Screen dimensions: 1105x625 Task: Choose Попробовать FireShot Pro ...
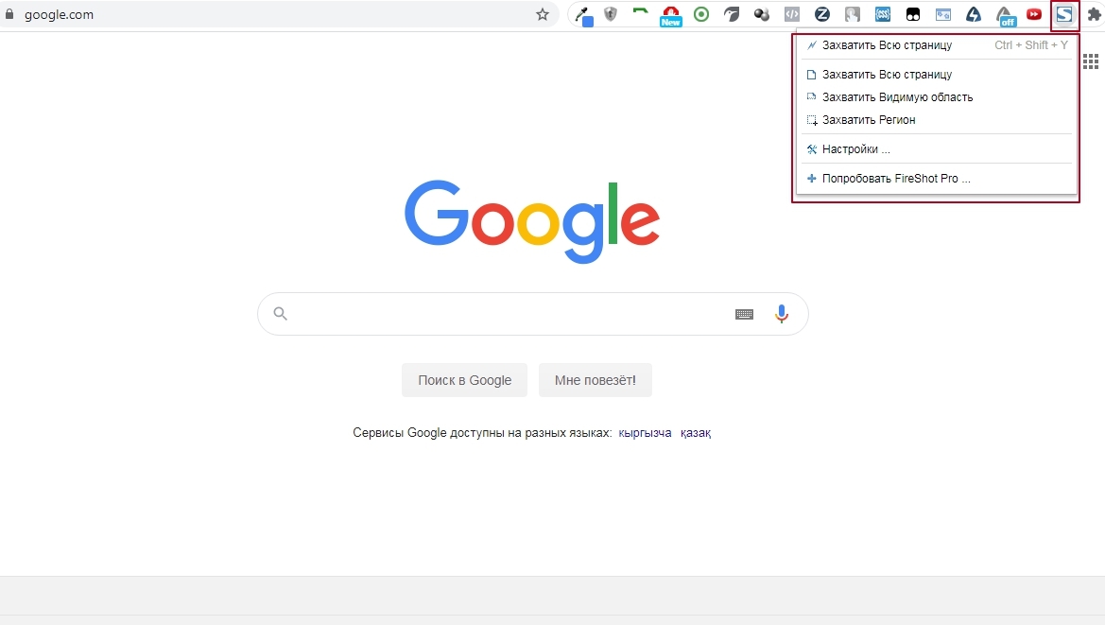pyautogui.click(x=936, y=179)
